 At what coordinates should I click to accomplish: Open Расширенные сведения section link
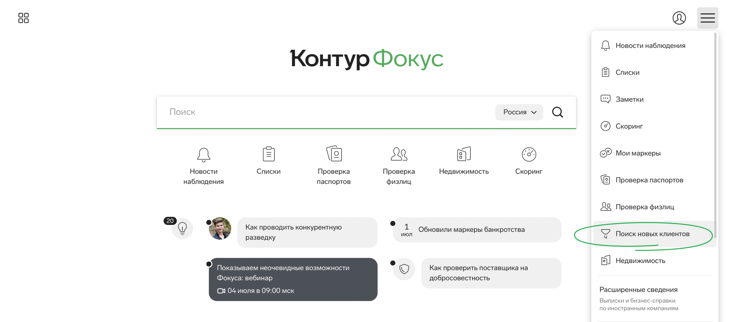coord(638,289)
